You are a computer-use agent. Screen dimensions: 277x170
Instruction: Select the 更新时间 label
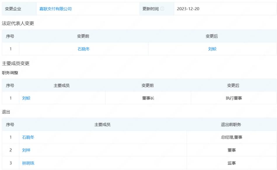tap(151, 9)
